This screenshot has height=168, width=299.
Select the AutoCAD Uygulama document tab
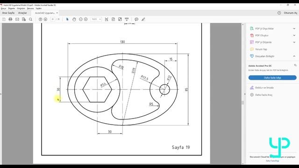click(45, 13)
